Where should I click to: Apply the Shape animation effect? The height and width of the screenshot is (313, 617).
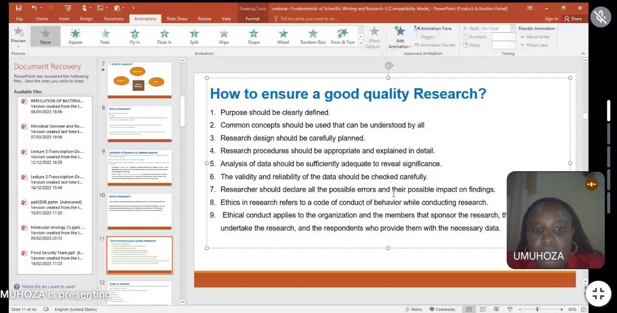coord(253,36)
